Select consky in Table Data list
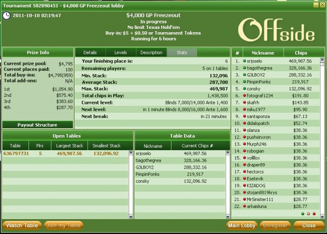This screenshot has height=234, width=327. tap(180, 181)
